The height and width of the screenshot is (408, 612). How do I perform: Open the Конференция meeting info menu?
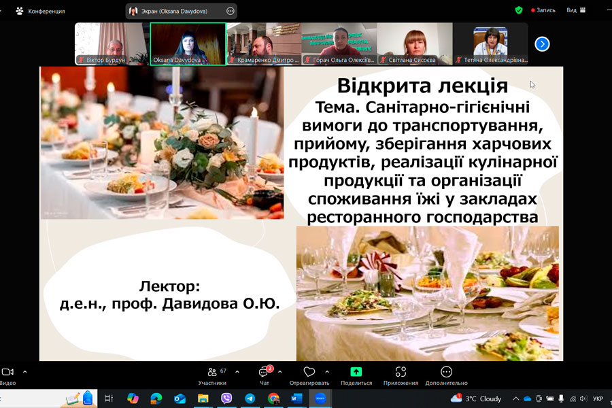point(40,11)
